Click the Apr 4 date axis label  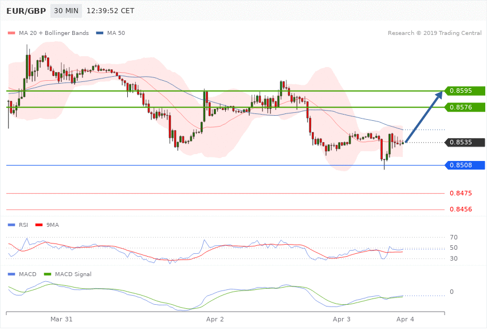pos(405,319)
